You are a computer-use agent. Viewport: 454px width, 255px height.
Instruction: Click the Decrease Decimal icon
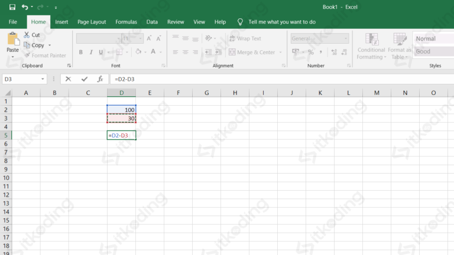coord(344,52)
